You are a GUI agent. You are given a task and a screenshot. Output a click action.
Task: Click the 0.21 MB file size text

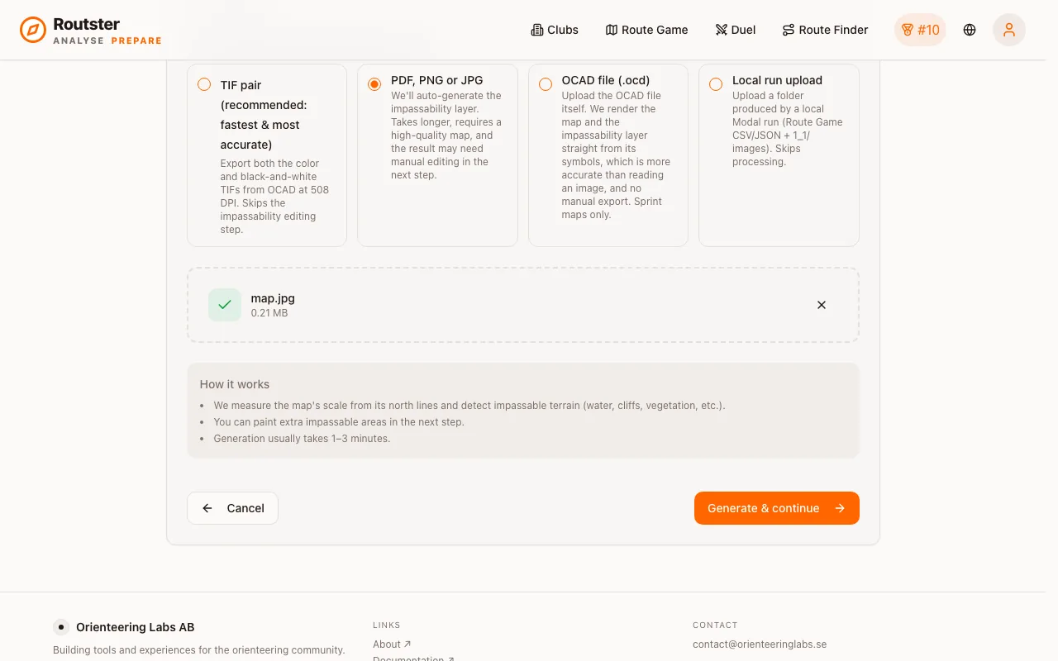coord(269,313)
